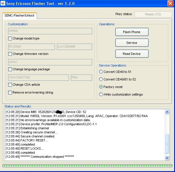Close the Flasher Tool window
This screenshot has height=172, width=175.
pos(170,3)
